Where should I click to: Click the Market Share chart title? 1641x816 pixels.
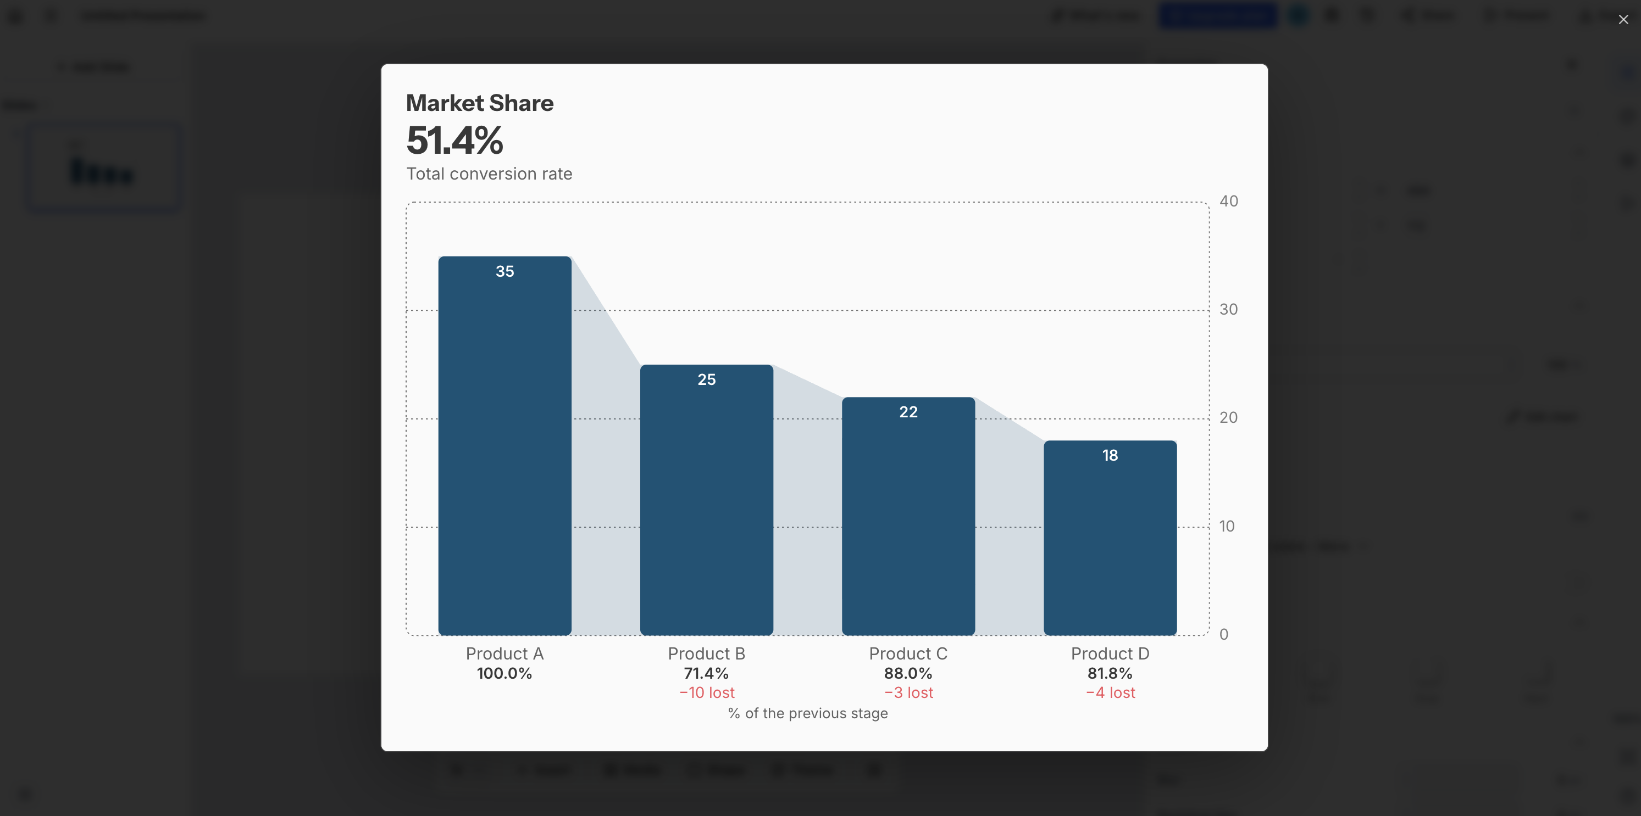point(480,103)
